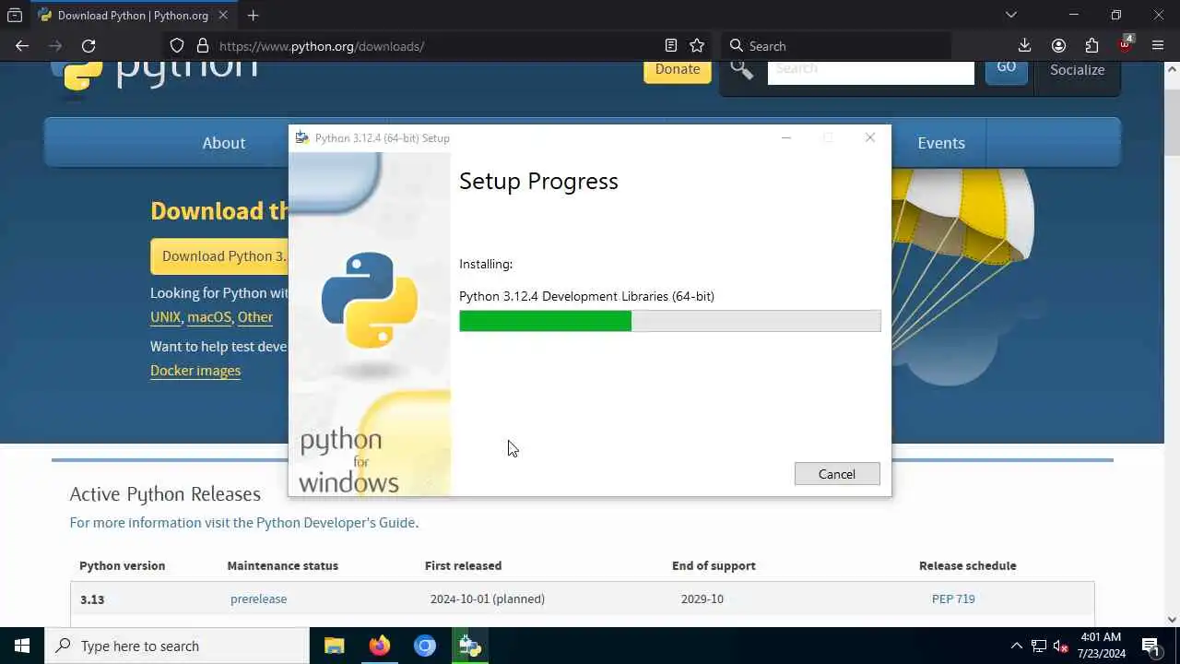Show hidden system tray icons
The height and width of the screenshot is (664, 1180).
click(x=1016, y=646)
